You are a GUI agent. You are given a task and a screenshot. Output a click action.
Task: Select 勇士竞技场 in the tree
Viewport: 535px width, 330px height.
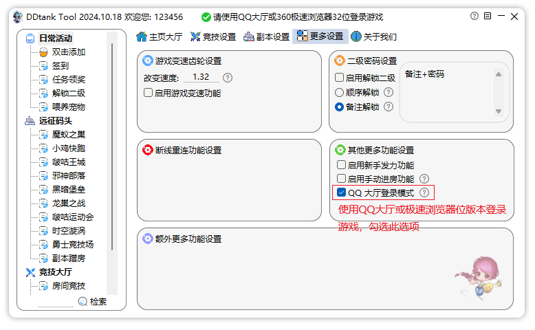coord(73,245)
